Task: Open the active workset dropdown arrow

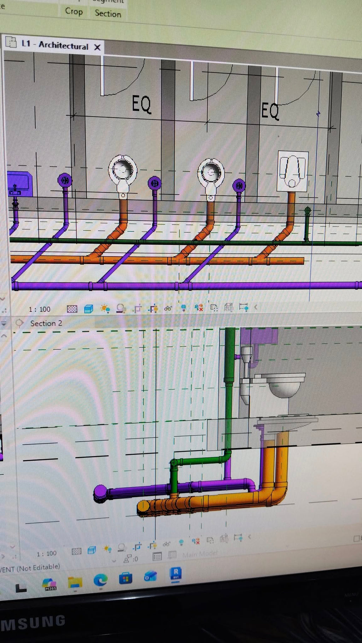Action: 114,561
